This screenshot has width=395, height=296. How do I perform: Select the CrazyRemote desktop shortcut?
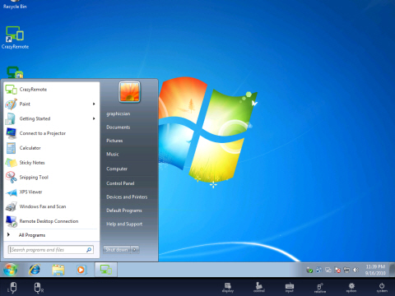[15, 38]
